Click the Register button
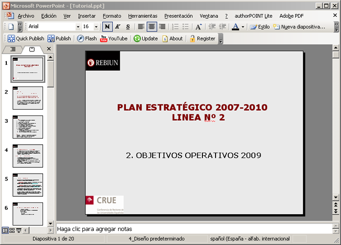 (203, 38)
